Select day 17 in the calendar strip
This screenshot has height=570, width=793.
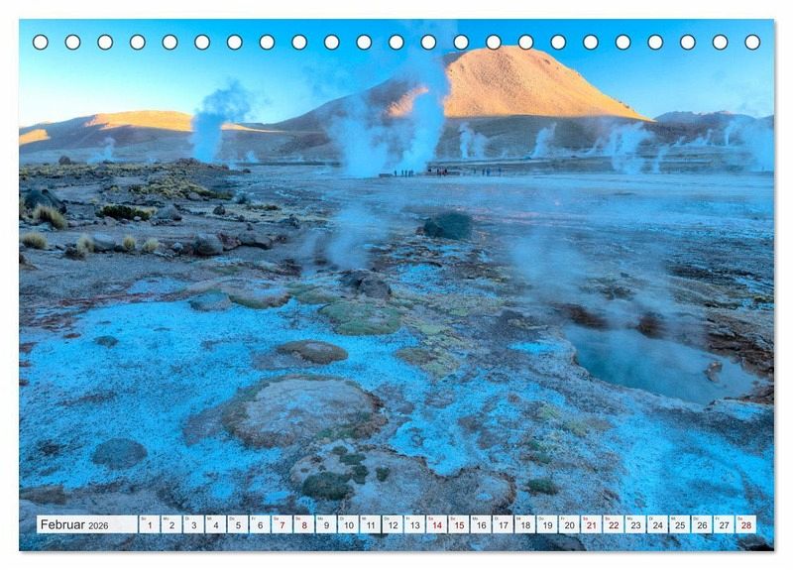[x=504, y=524]
